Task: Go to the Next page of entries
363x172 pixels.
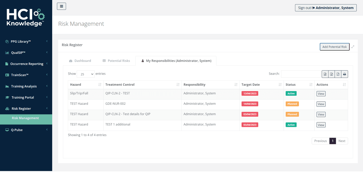Action: point(342,141)
